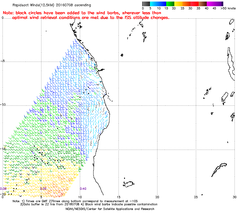Click the purple 0:38 time marker
The image size is (237, 214).
(3, 189)
